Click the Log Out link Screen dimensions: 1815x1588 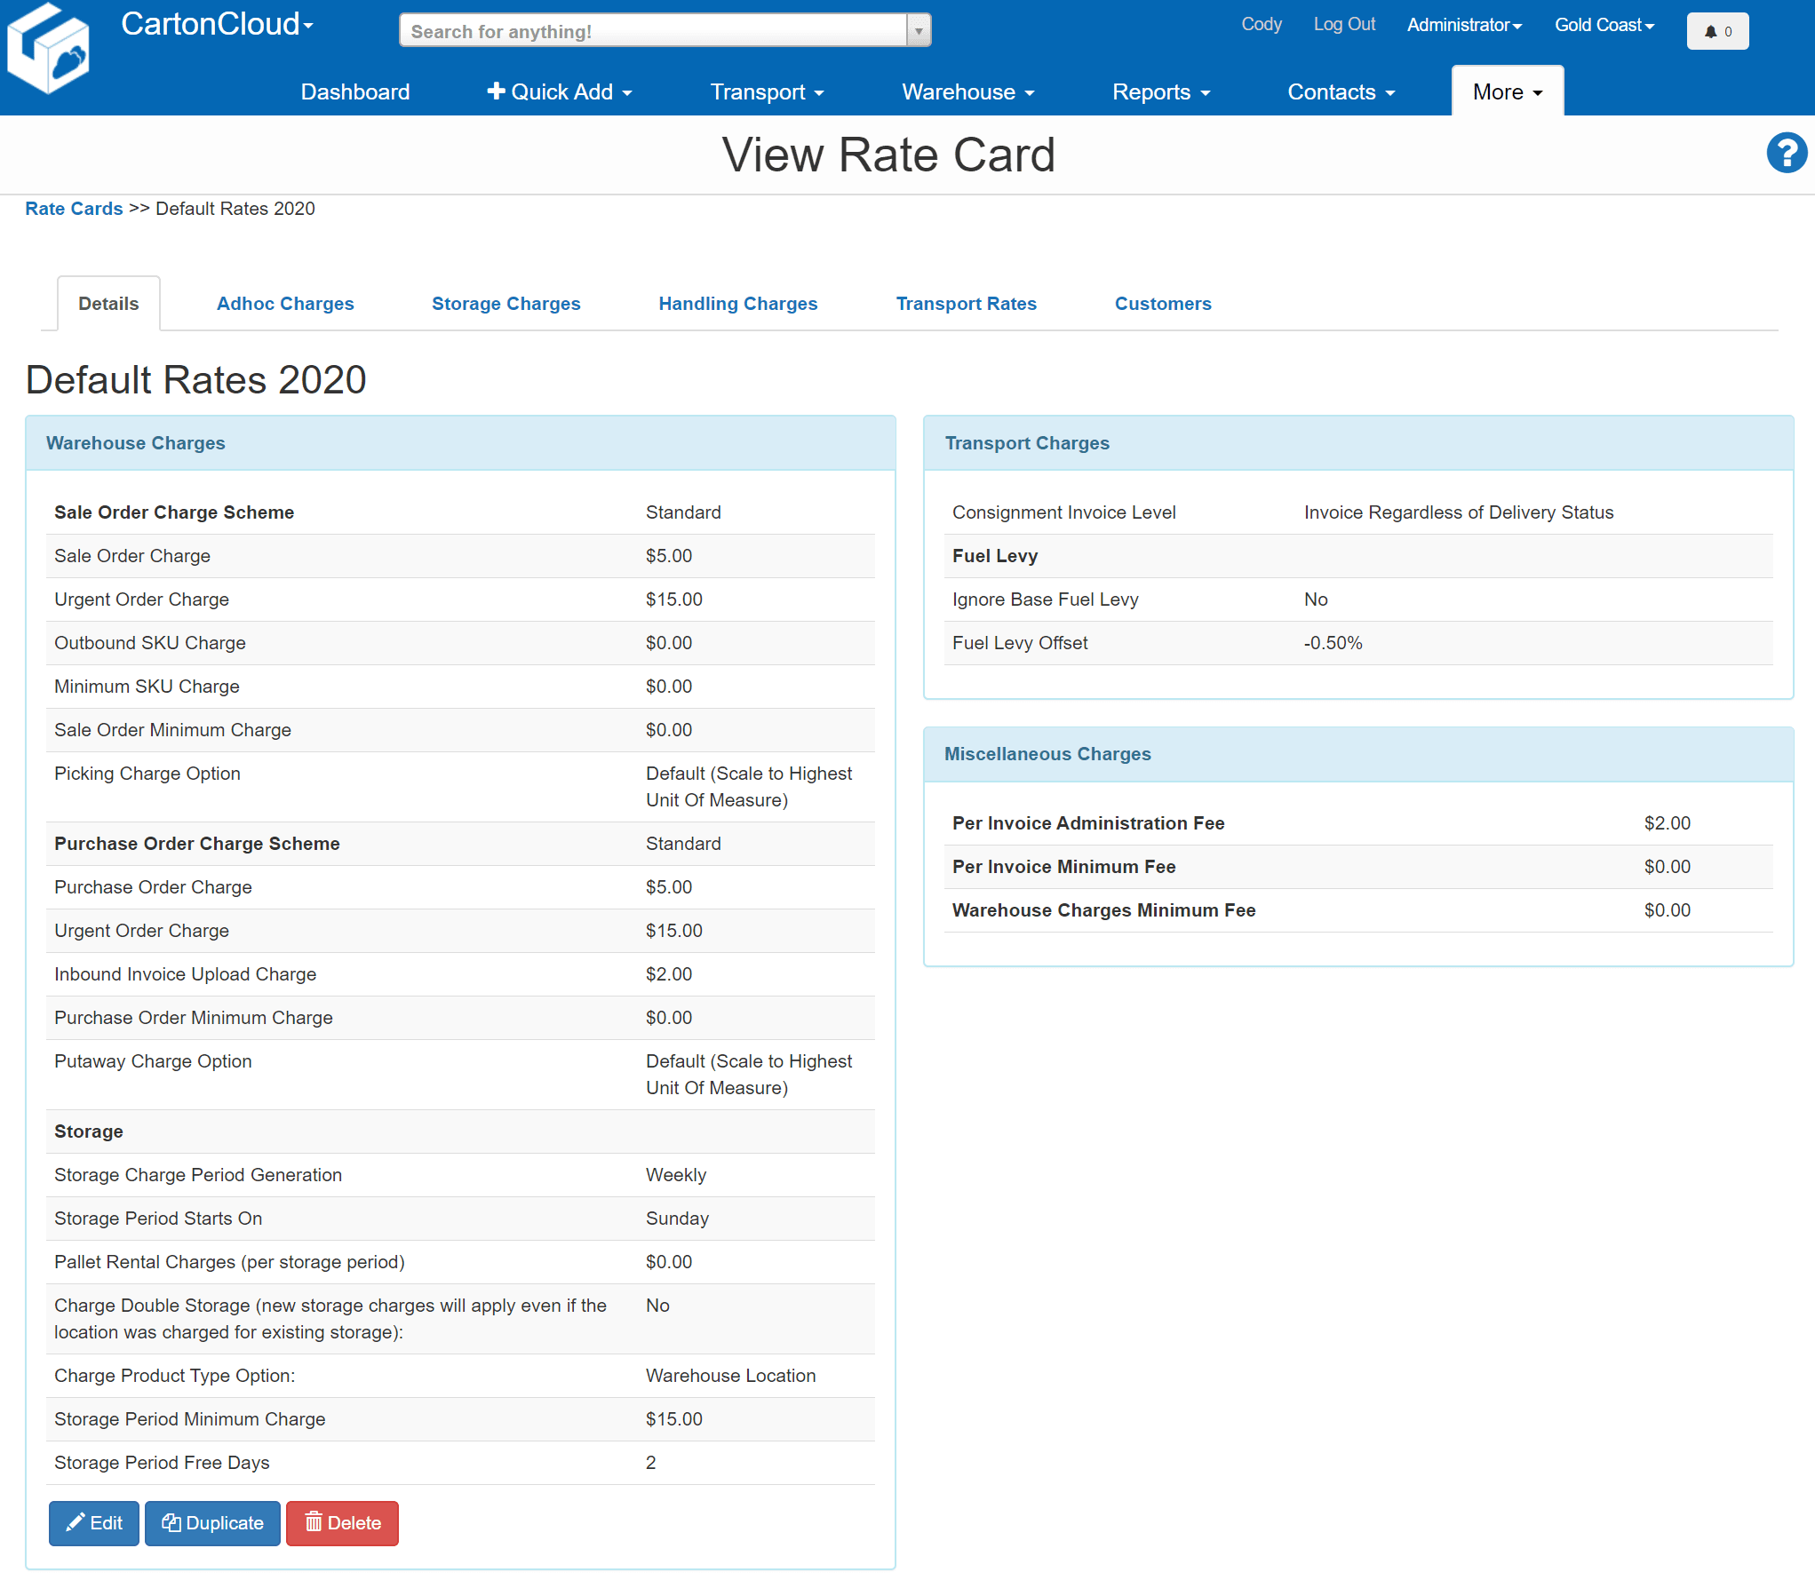click(1343, 24)
